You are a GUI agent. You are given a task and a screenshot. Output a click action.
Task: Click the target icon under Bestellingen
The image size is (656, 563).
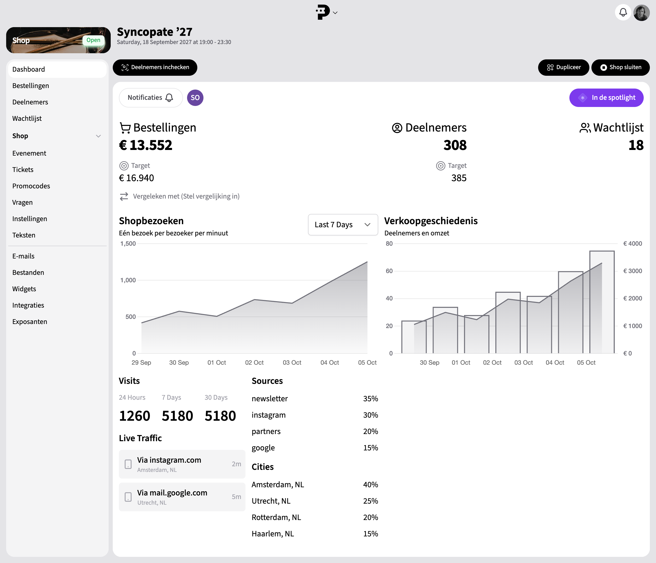coord(124,166)
